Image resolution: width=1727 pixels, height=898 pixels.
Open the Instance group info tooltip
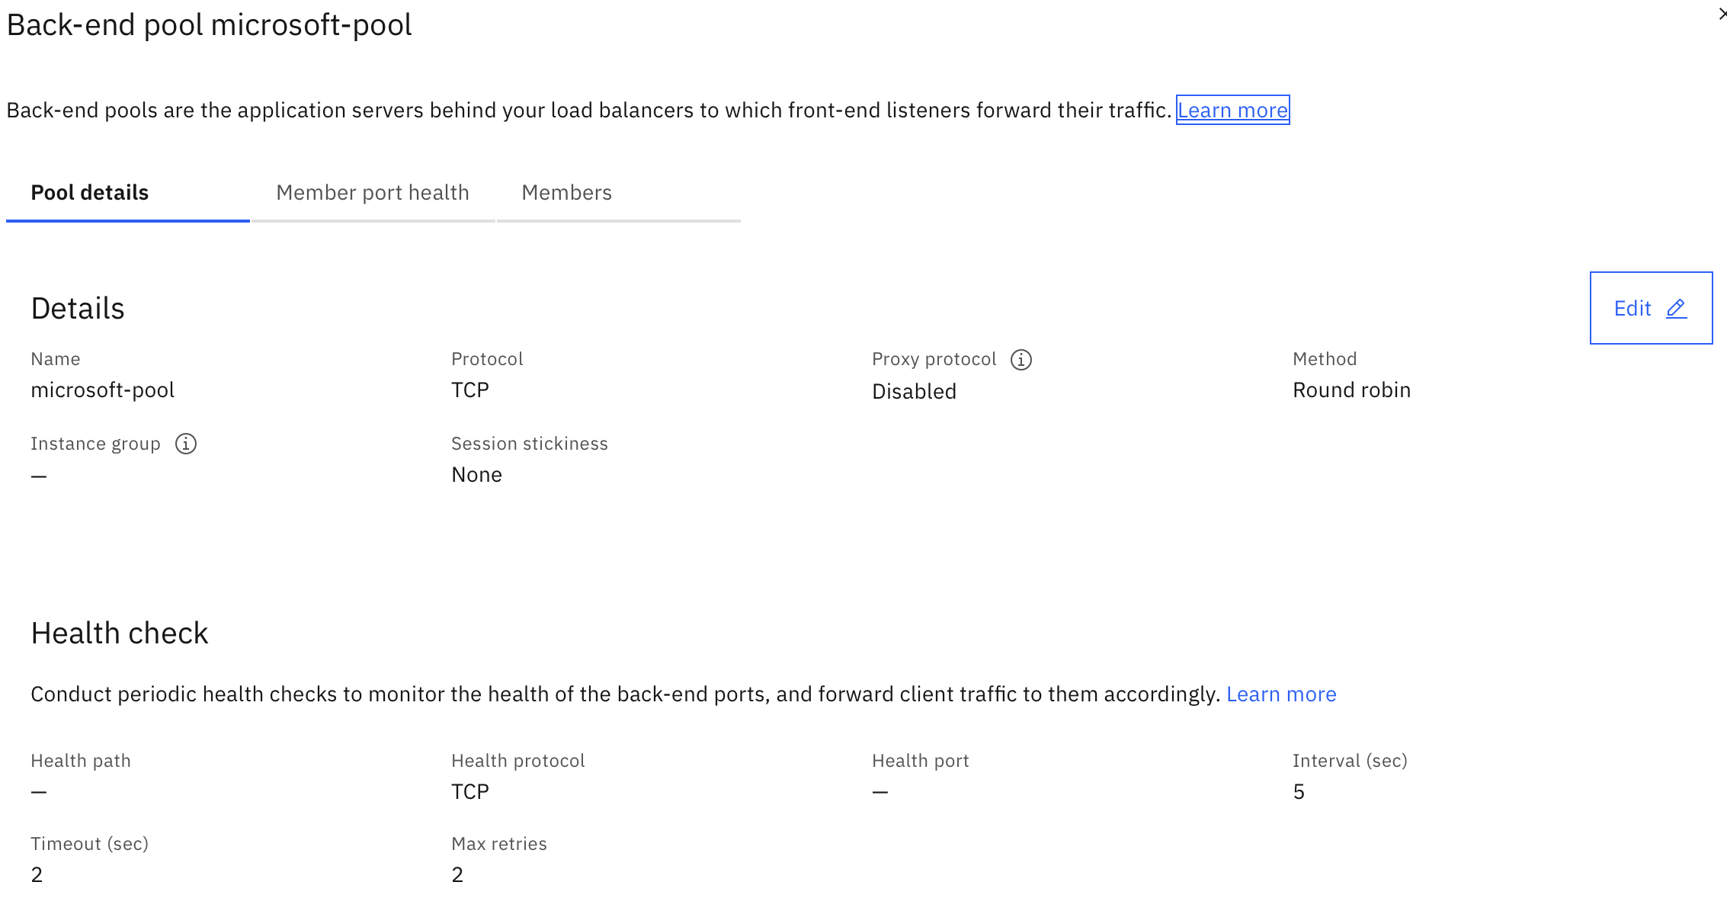tap(185, 443)
